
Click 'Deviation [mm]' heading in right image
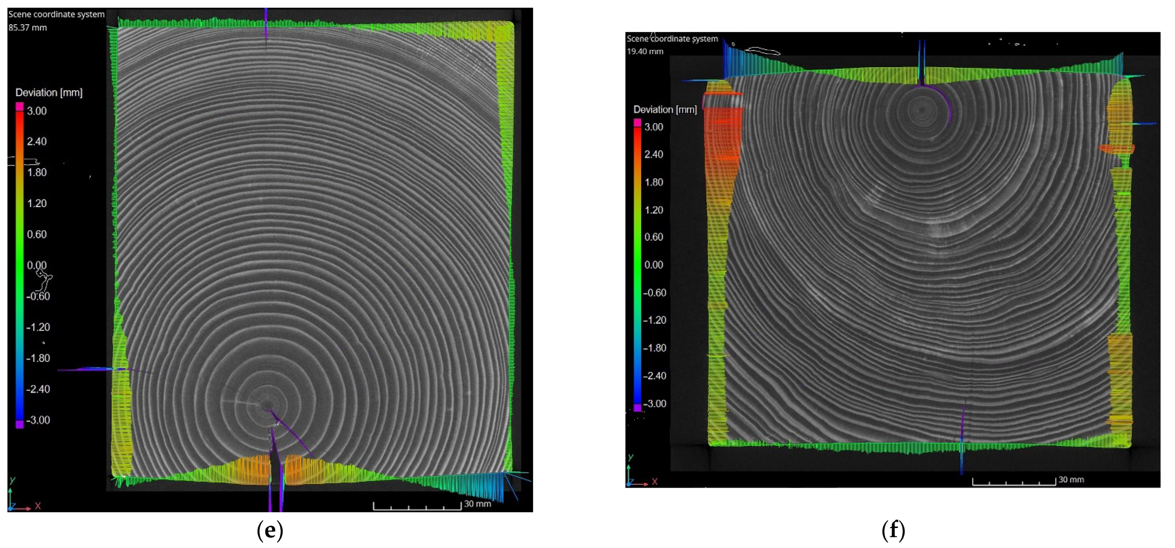[x=665, y=109]
